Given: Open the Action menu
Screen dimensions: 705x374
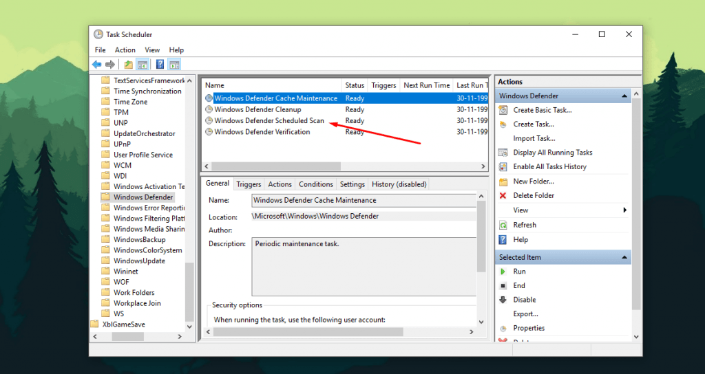Looking at the screenshot, I should (x=125, y=49).
